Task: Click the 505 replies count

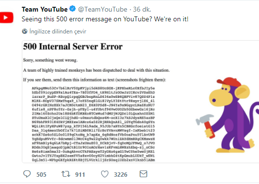Action: tap(41, 175)
